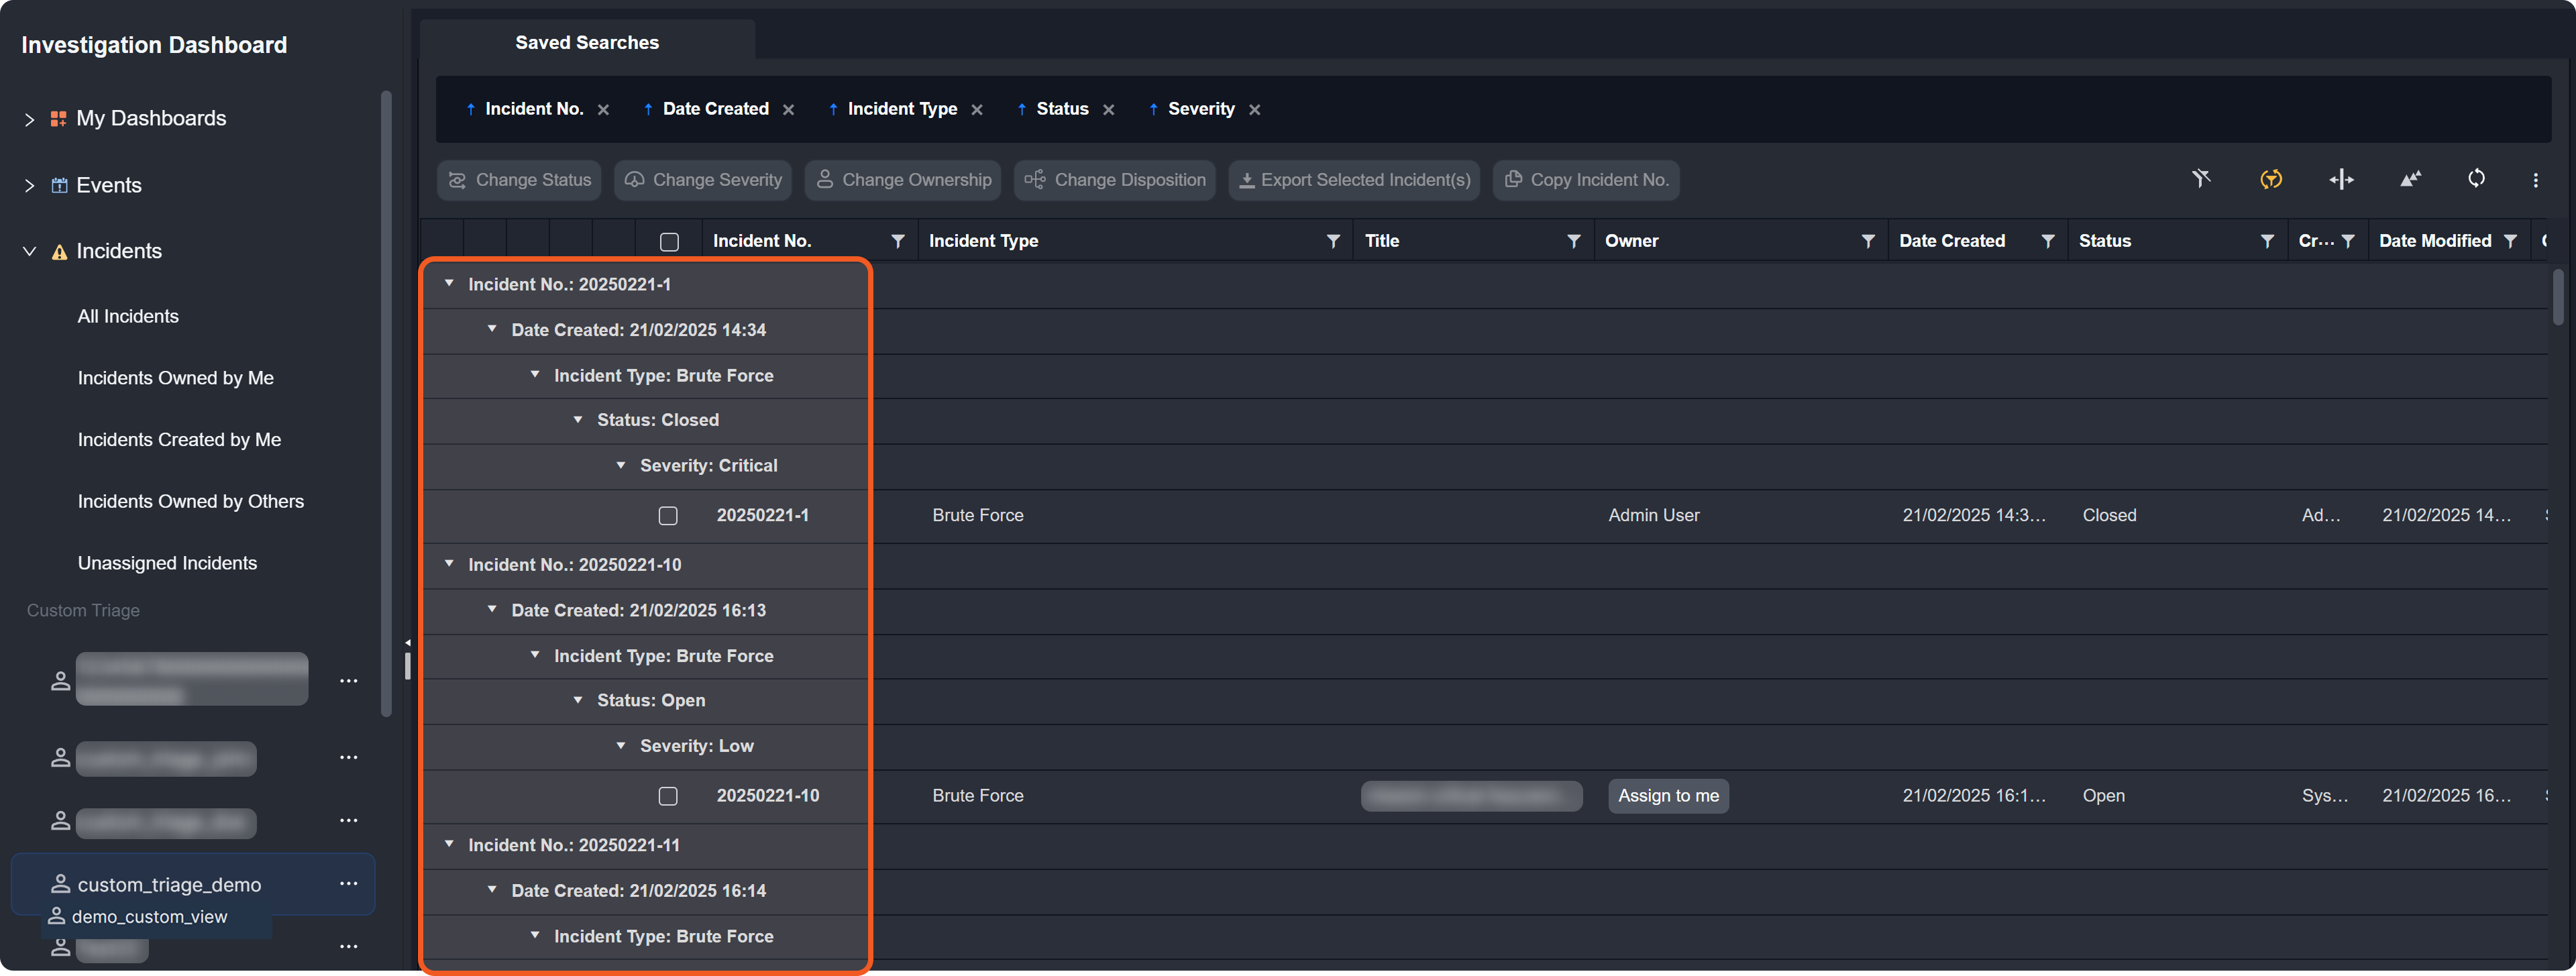Collapse the Status: Closed group row

tap(578, 420)
